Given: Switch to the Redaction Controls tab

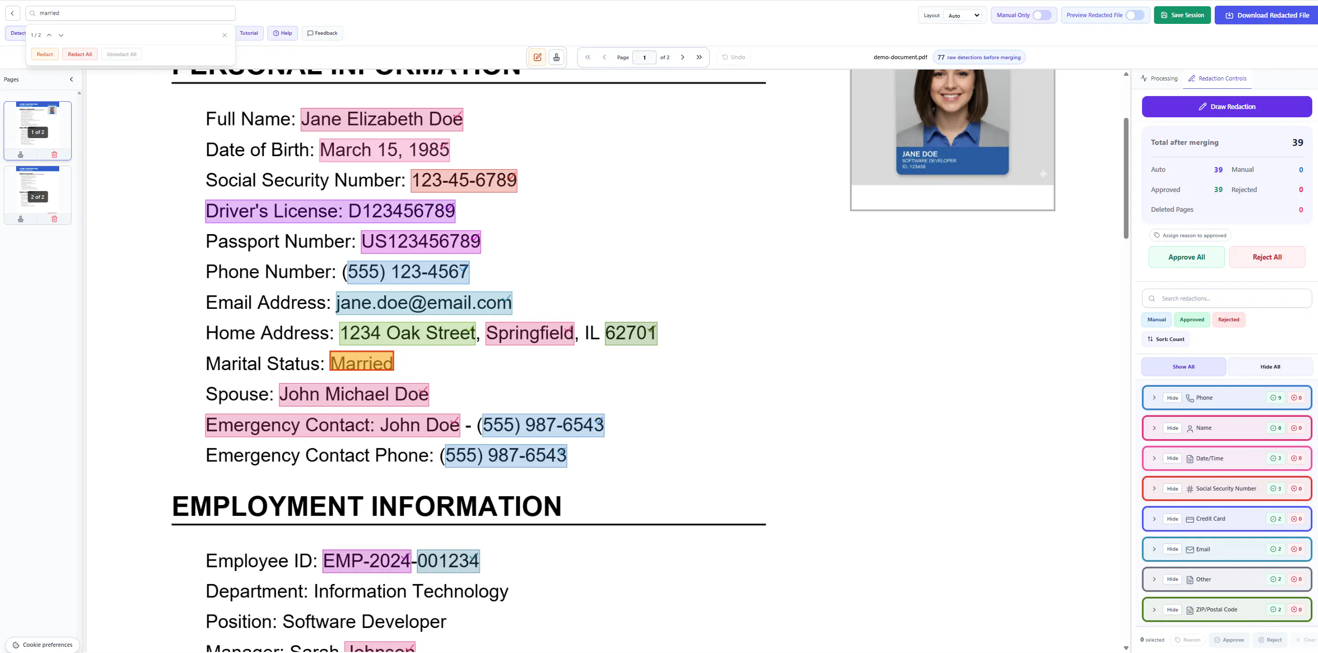Looking at the screenshot, I should pyautogui.click(x=1217, y=78).
